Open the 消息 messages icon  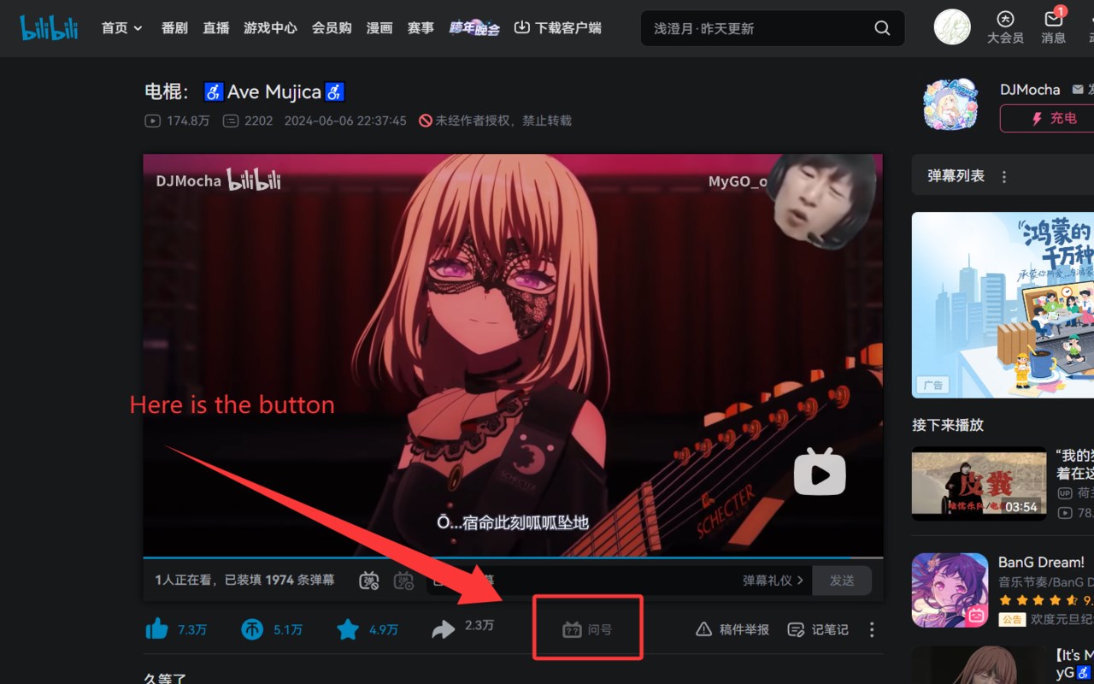[x=1054, y=27]
